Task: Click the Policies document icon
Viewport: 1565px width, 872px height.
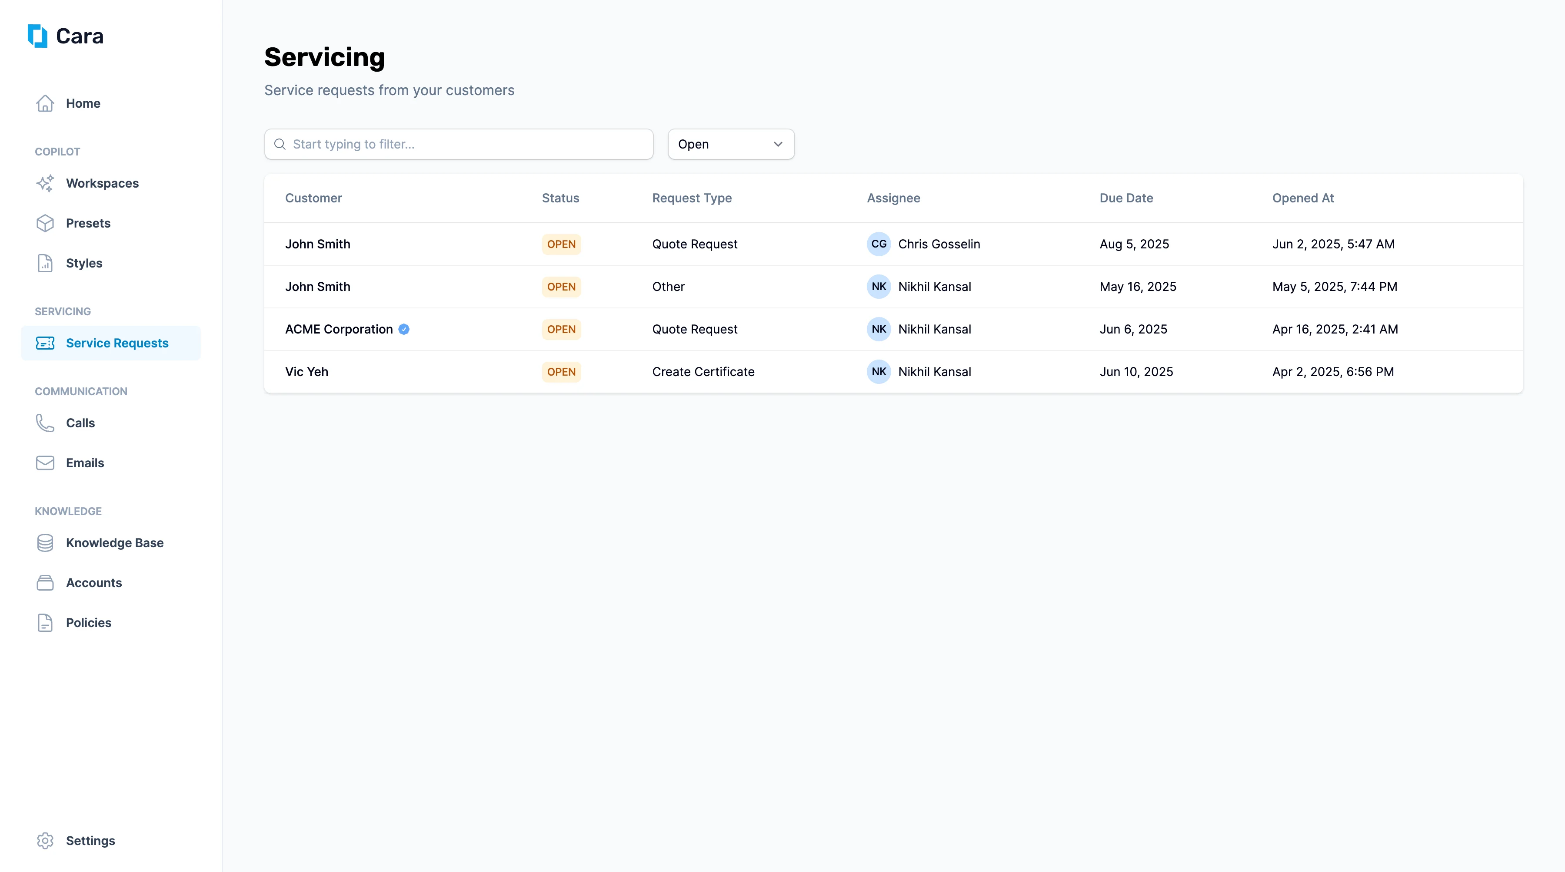Action: pos(45,623)
